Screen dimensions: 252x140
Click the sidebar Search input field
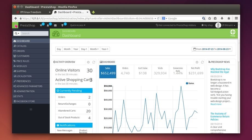pyautogui.click(x=35, y=33)
